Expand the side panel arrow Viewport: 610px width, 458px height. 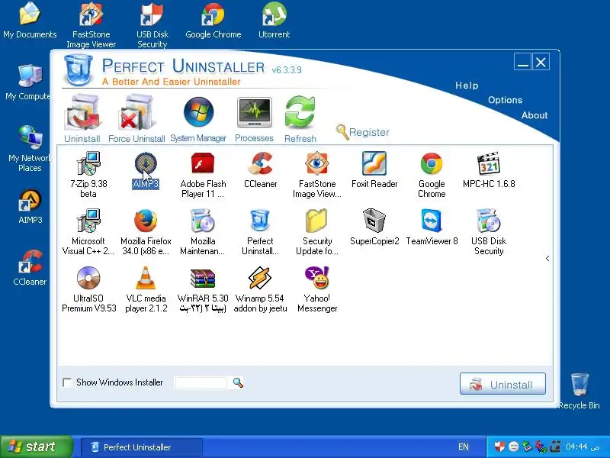coord(547,258)
